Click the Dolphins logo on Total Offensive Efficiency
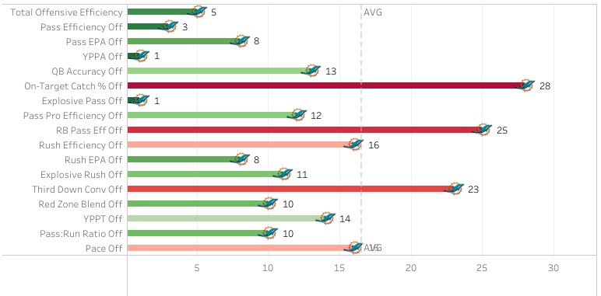Screen dimensions: 601x296 (x=198, y=12)
